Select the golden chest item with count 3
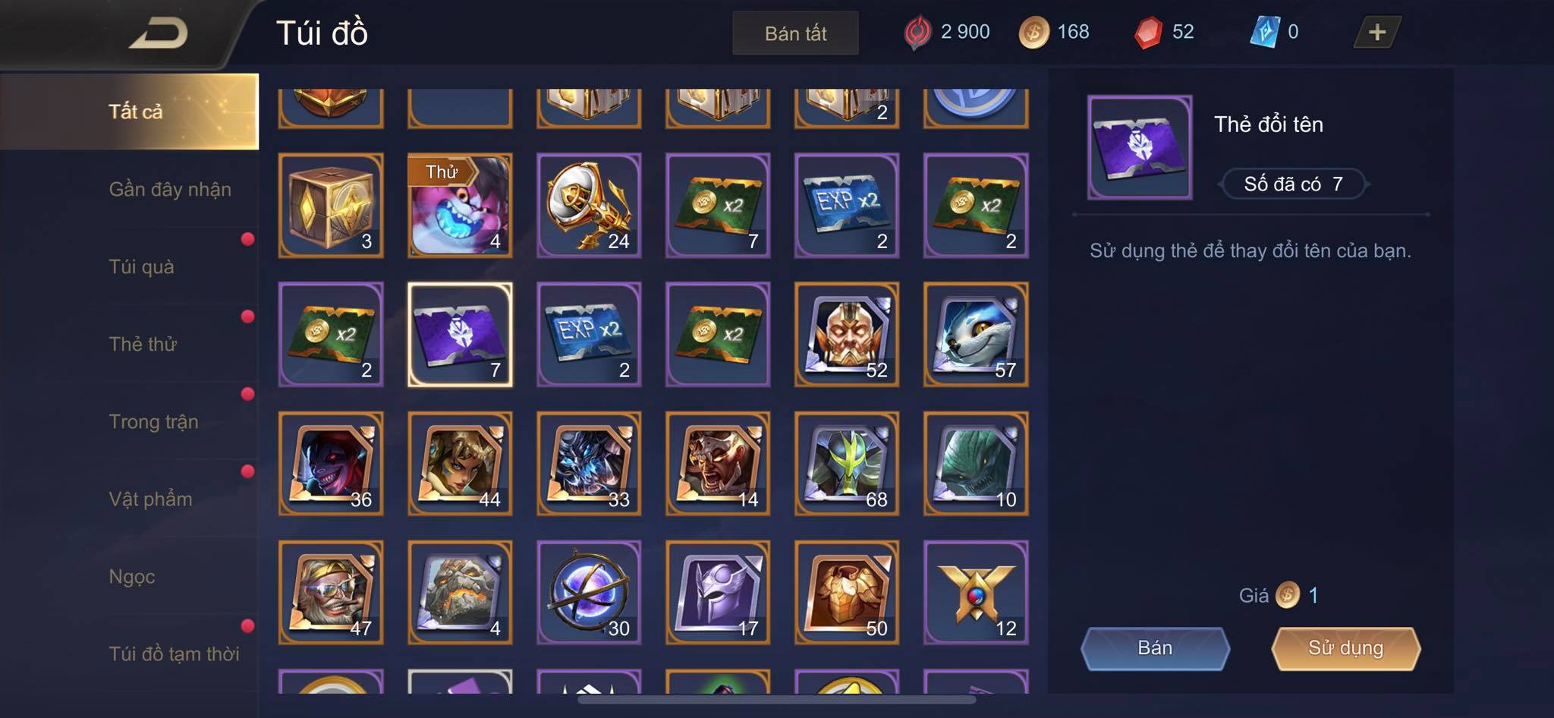 [x=331, y=206]
